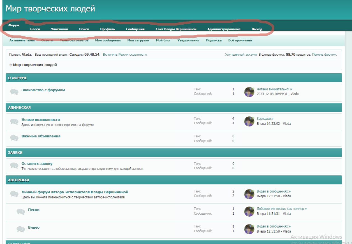This screenshot has height=244, width=352.
Task: Click the Помочь форуму link
Action: tap(324, 55)
